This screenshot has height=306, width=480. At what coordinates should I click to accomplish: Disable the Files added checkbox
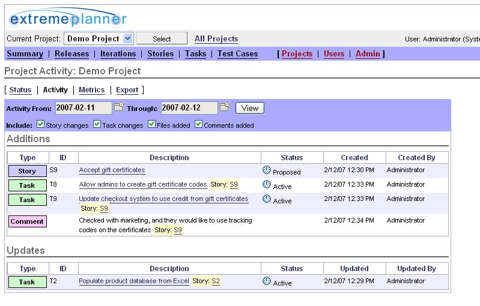pyautogui.click(x=152, y=125)
